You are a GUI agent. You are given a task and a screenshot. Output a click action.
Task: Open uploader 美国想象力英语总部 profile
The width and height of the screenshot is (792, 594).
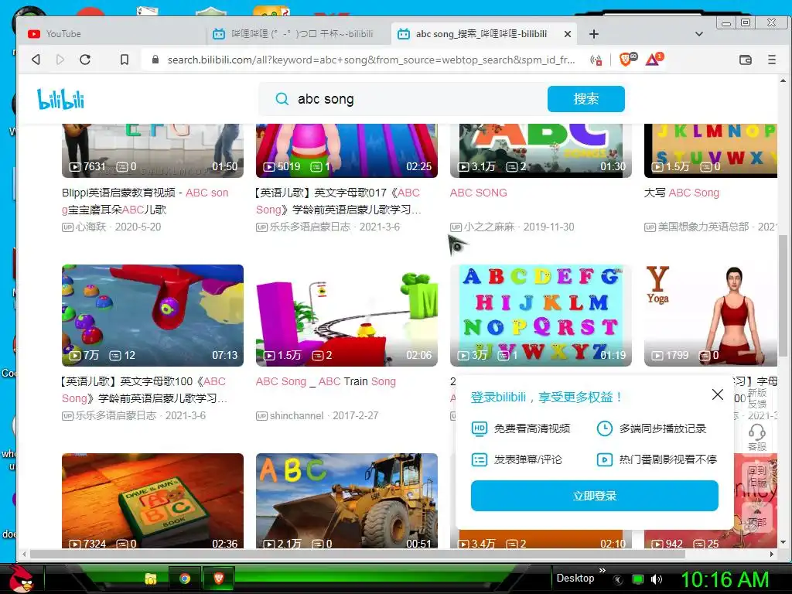point(703,227)
